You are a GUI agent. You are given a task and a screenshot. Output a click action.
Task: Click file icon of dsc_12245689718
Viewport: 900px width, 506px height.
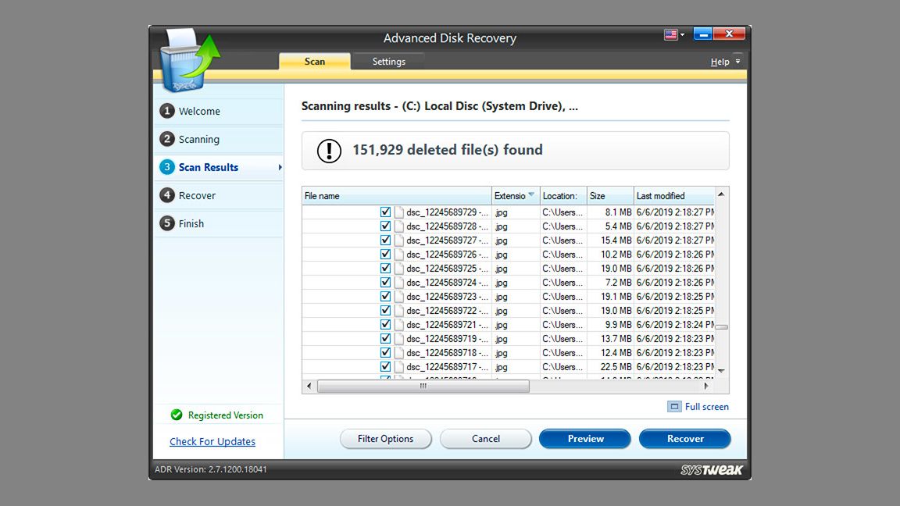point(399,353)
